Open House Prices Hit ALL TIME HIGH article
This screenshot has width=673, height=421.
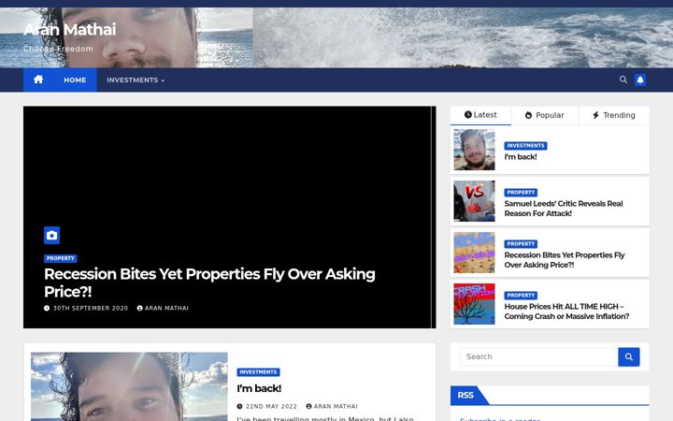point(566,312)
